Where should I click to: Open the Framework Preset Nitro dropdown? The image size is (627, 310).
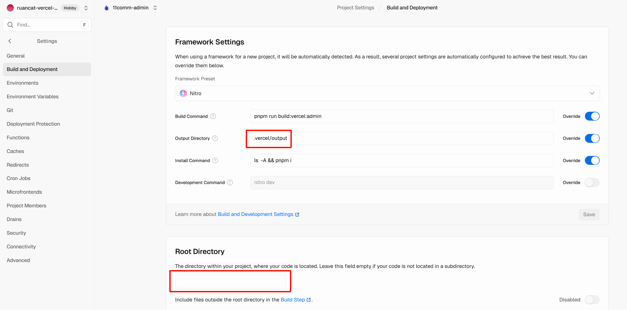click(387, 93)
